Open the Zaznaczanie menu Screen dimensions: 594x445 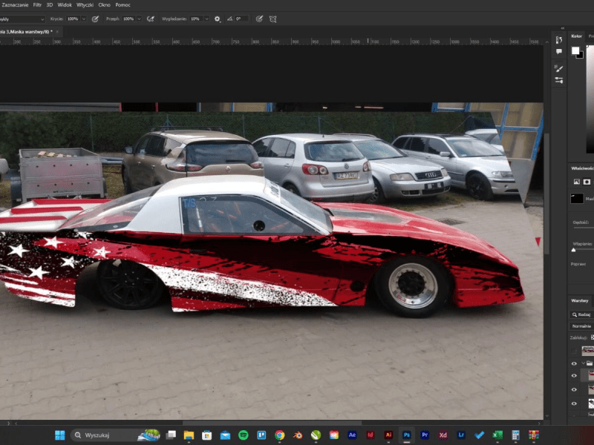pyautogui.click(x=15, y=5)
